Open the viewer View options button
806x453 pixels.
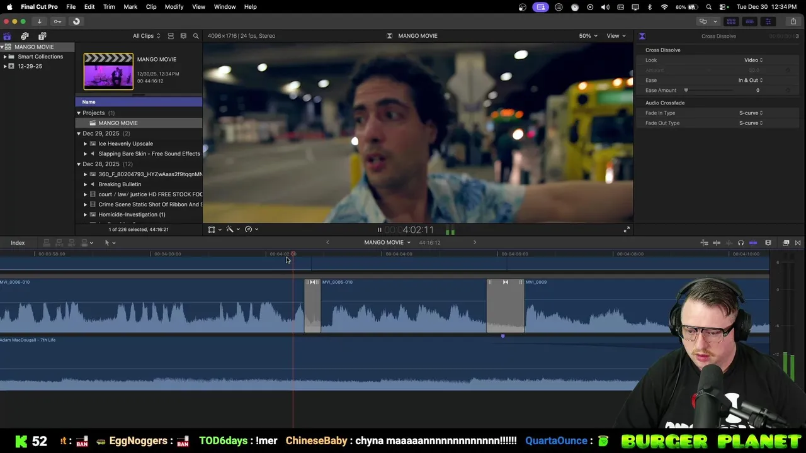(x=615, y=36)
